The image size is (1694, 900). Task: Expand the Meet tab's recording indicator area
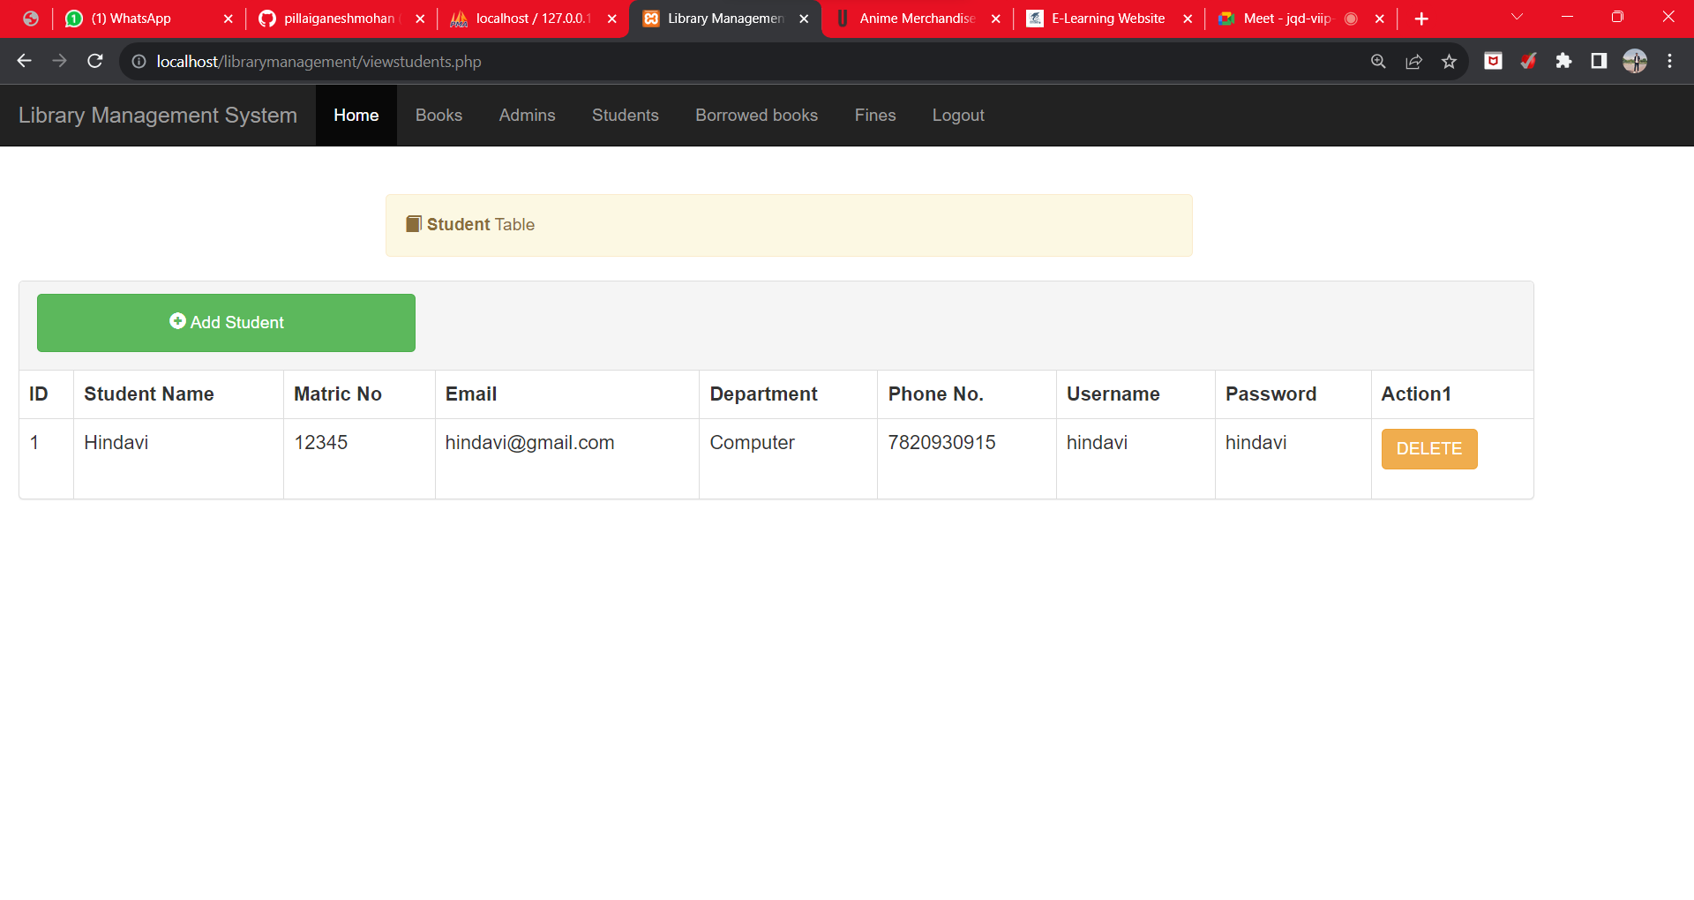pyautogui.click(x=1351, y=18)
